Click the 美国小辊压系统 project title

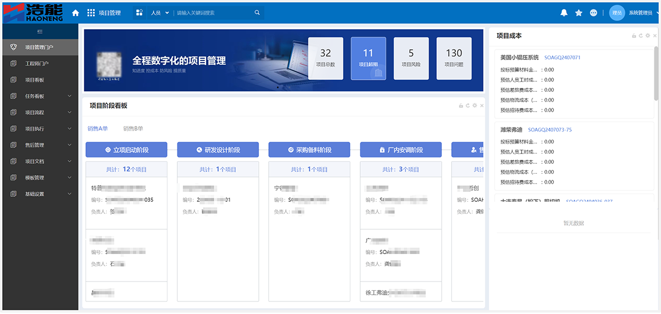tap(519, 57)
